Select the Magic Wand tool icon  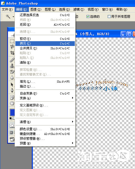(8, 16)
